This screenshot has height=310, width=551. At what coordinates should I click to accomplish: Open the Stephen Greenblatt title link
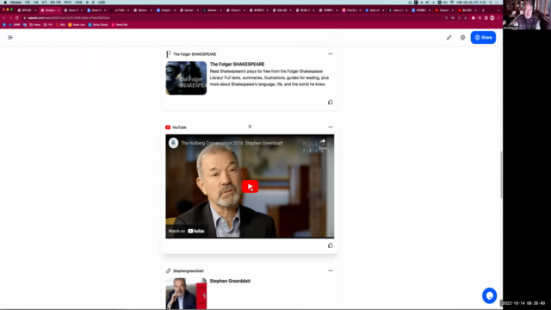tap(230, 281)
